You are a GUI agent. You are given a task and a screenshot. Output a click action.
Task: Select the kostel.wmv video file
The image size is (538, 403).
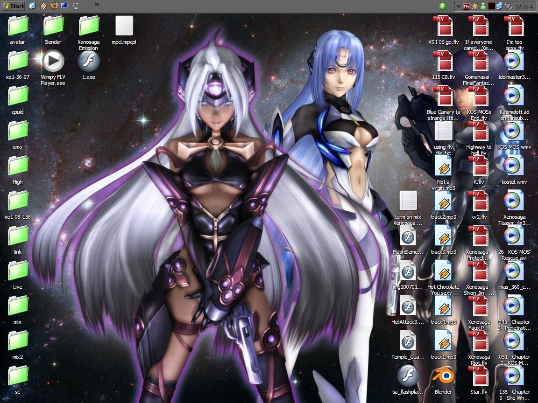pyautogui.click(x=514, y=170)
